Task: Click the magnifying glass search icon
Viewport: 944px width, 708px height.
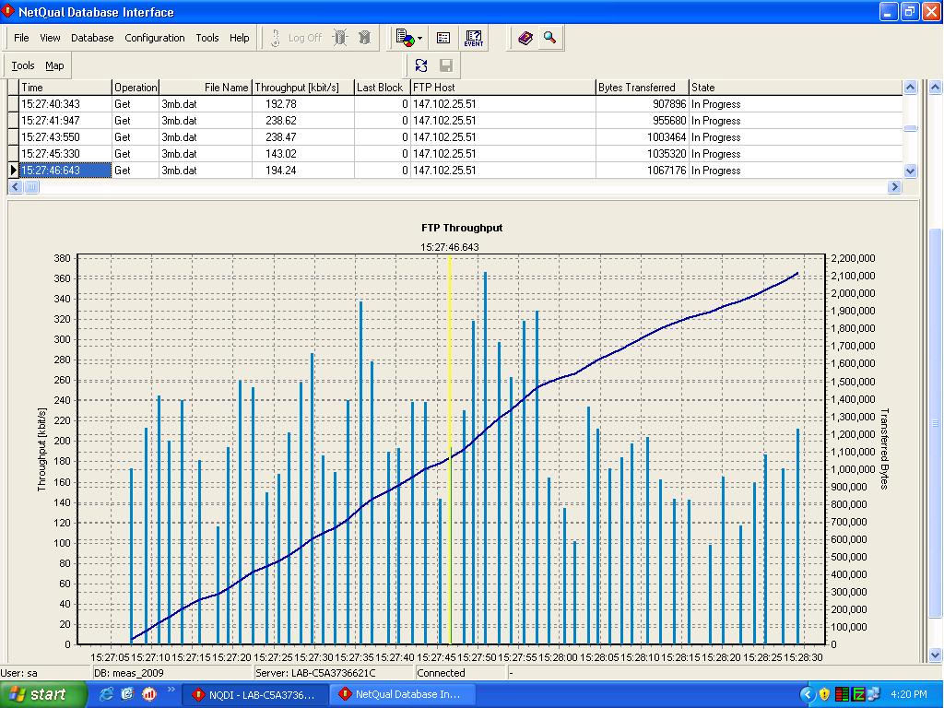Action: [x=549, y=37]
